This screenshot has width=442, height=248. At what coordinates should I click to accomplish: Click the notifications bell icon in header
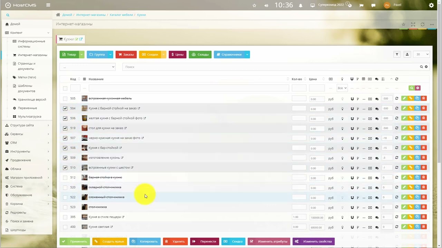pos(301,6)
